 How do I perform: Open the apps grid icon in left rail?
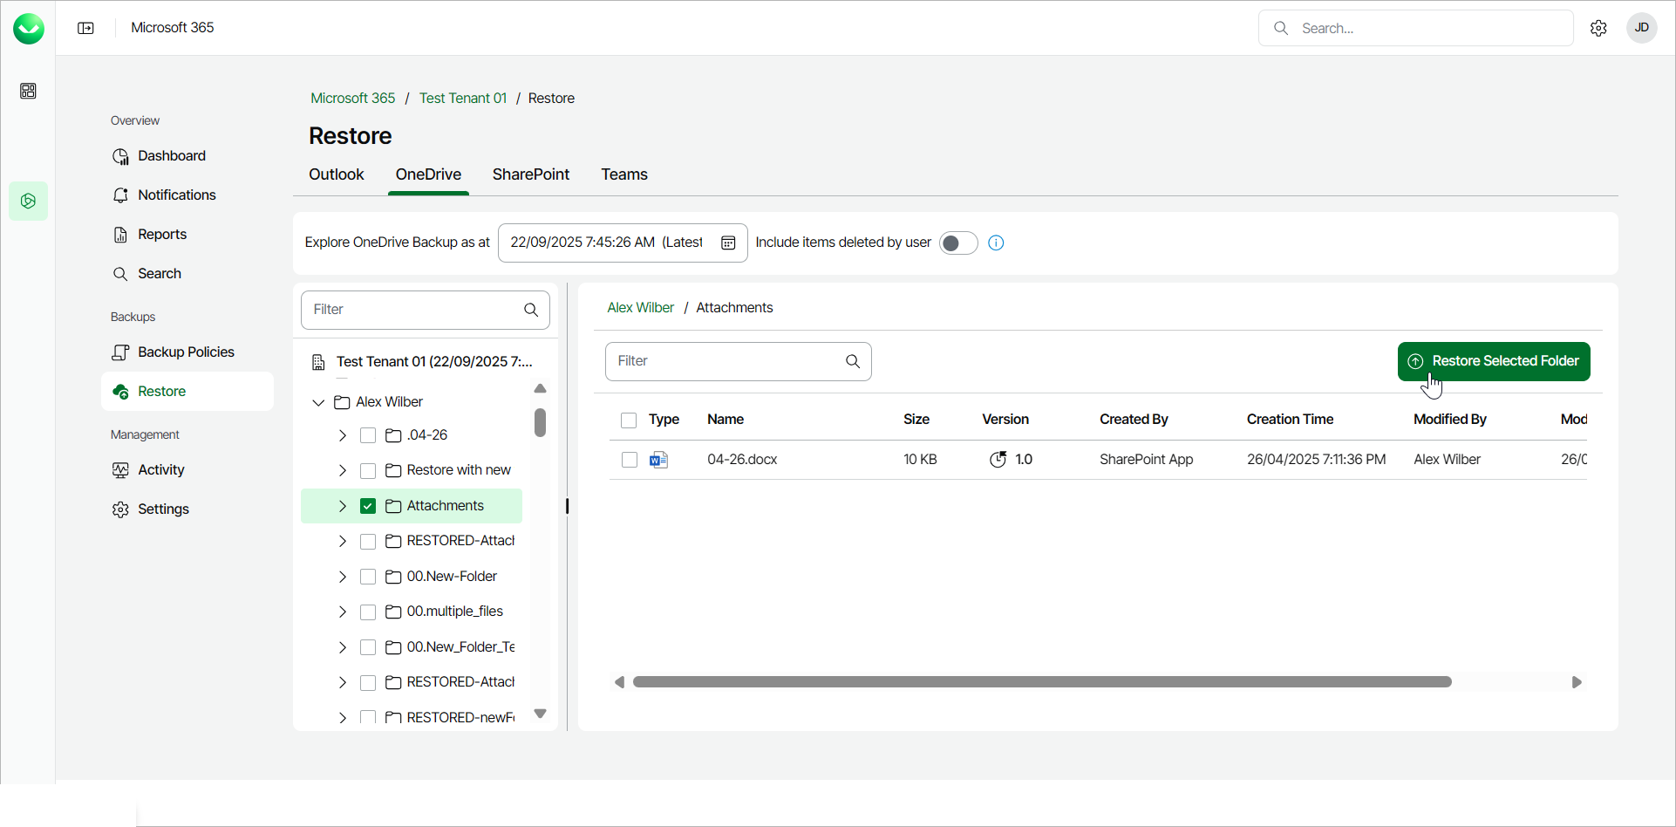tap(28, 91)
